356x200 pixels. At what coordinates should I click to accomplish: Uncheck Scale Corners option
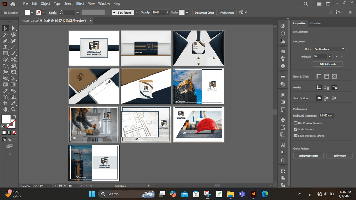point(296,129)
